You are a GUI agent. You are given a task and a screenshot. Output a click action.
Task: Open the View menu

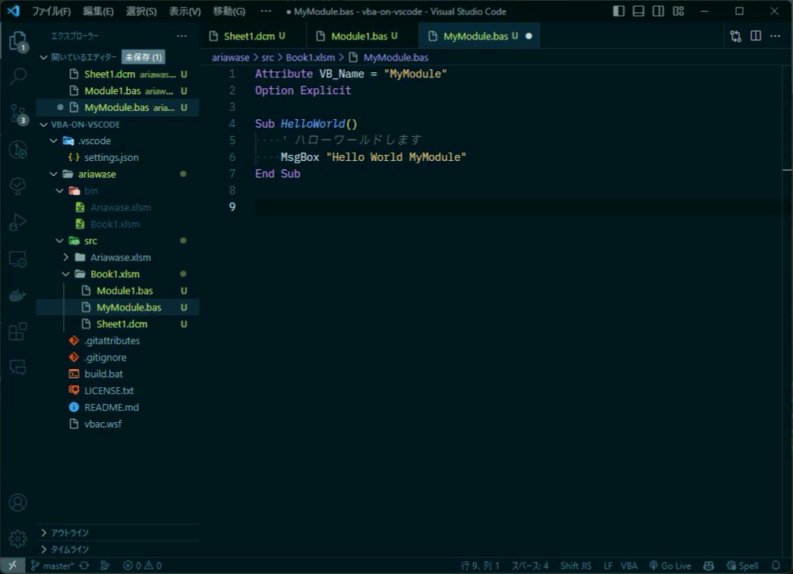tap(185, 11)
